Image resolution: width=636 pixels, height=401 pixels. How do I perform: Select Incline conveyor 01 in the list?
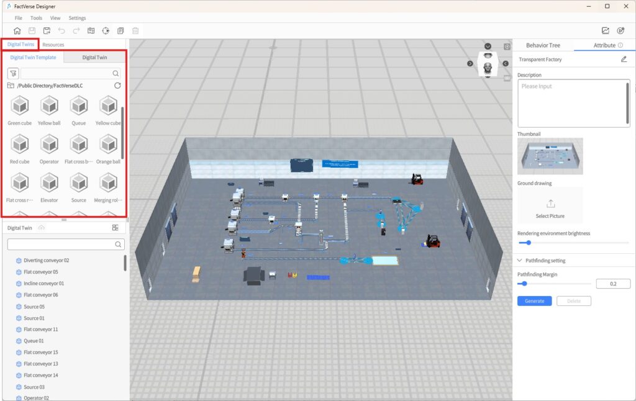[x=43, y=284]
